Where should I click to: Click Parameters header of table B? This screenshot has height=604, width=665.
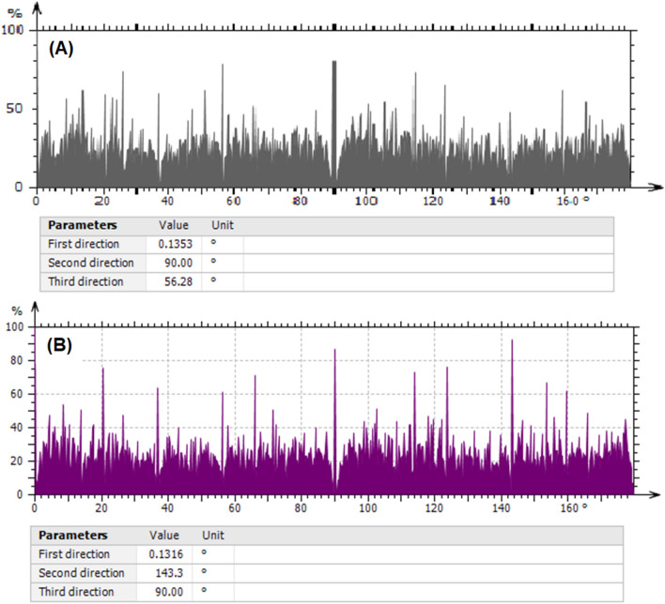point(73,536)
